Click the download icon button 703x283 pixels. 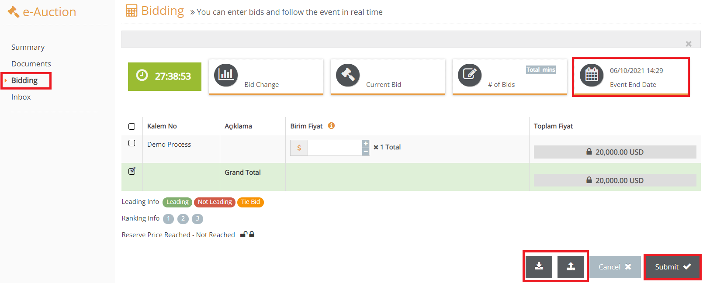pyautogui.click(x=539, y=266)
